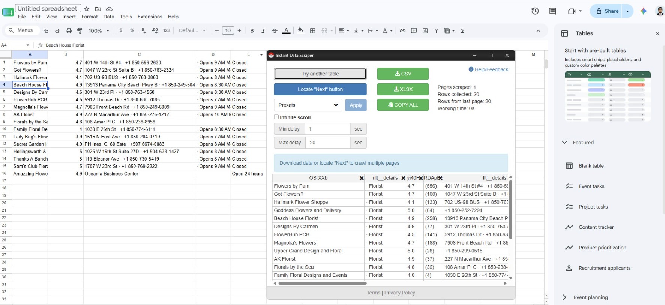Select the paint format tool

coord(80,31)
